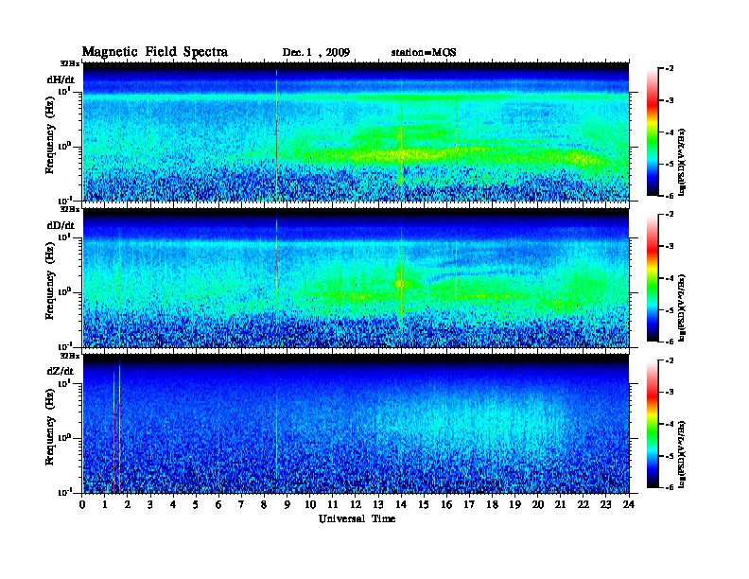Click the 32Hz label atop the dZ/dt panel

[69, 356]
